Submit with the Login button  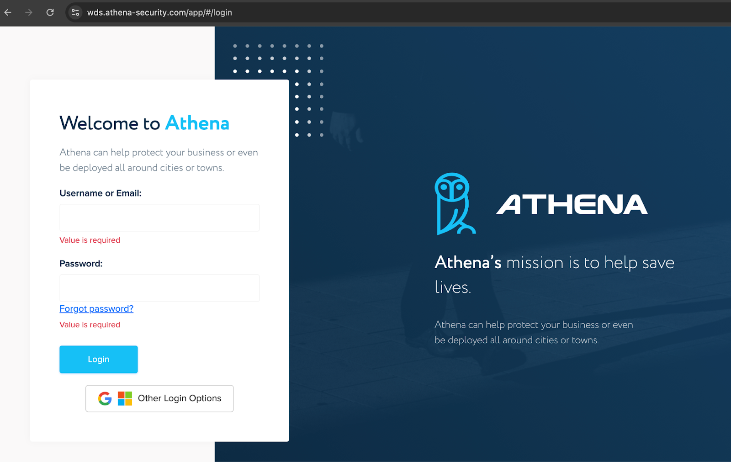(x=99, y=359)
